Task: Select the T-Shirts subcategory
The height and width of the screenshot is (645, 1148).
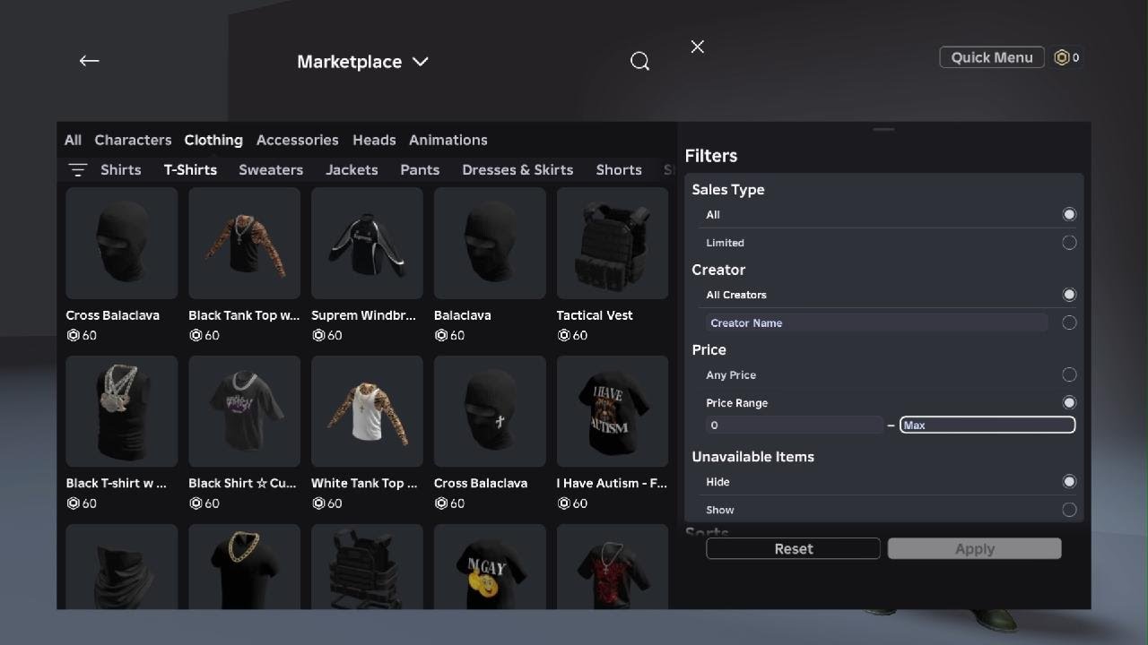Action: pos(190,169)
